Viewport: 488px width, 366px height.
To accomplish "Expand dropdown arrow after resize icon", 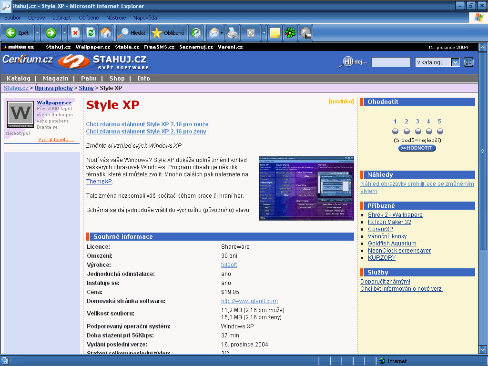I will coord(264,33).
